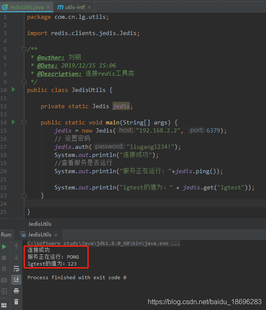The image size is (266, 310).
Task: Fold the main method at line 14
Action: 24,123
